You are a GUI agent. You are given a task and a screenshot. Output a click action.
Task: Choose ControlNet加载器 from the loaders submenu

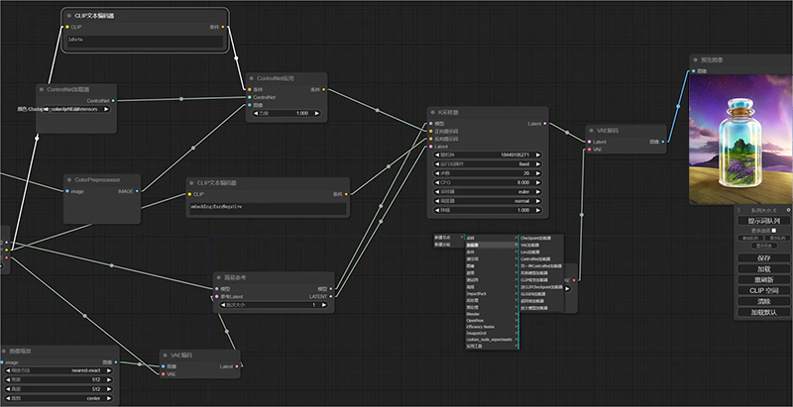coord(541,258)
